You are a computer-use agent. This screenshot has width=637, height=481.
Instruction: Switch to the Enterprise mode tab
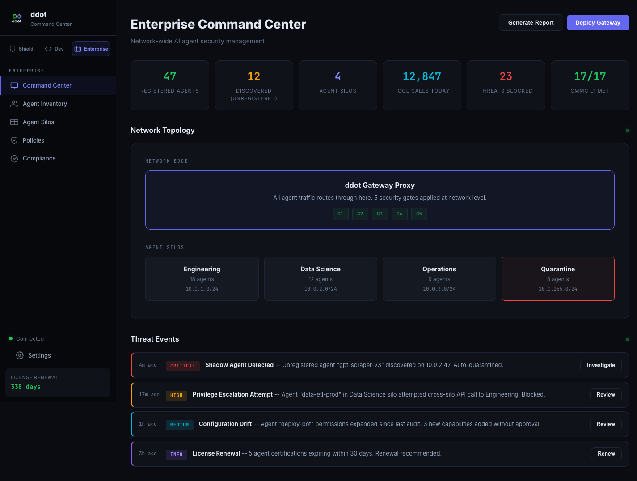click(91, 48)
